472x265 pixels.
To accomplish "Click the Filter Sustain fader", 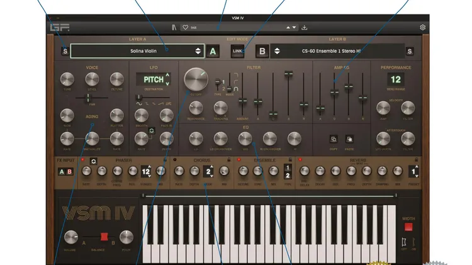I will coord(288,74).
